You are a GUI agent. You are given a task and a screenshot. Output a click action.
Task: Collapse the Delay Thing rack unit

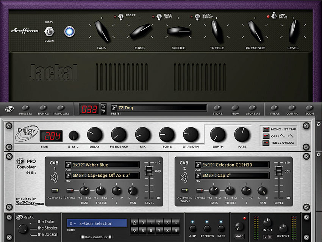coord(319,124)
